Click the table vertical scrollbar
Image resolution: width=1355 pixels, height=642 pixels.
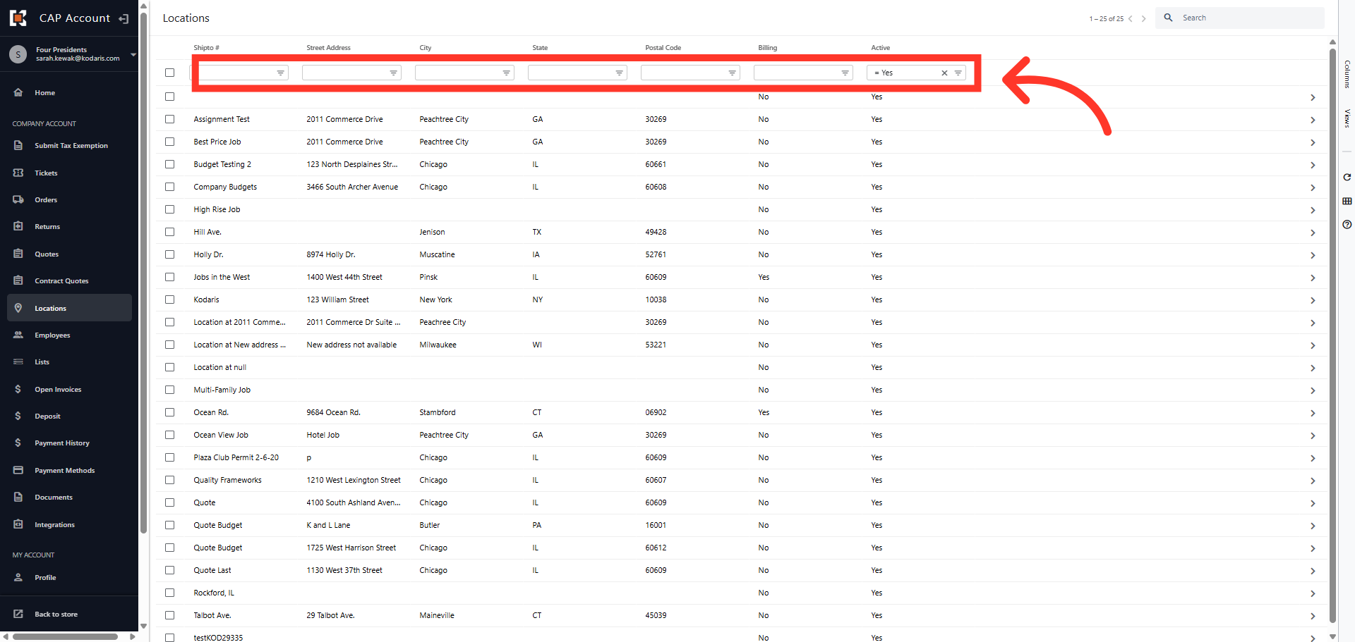click(1332, 335)
